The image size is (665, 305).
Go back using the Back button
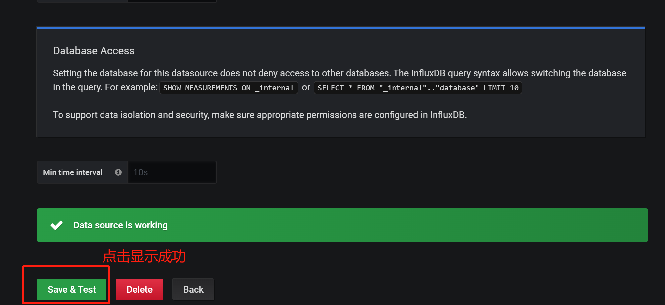[x=193, y=289]
